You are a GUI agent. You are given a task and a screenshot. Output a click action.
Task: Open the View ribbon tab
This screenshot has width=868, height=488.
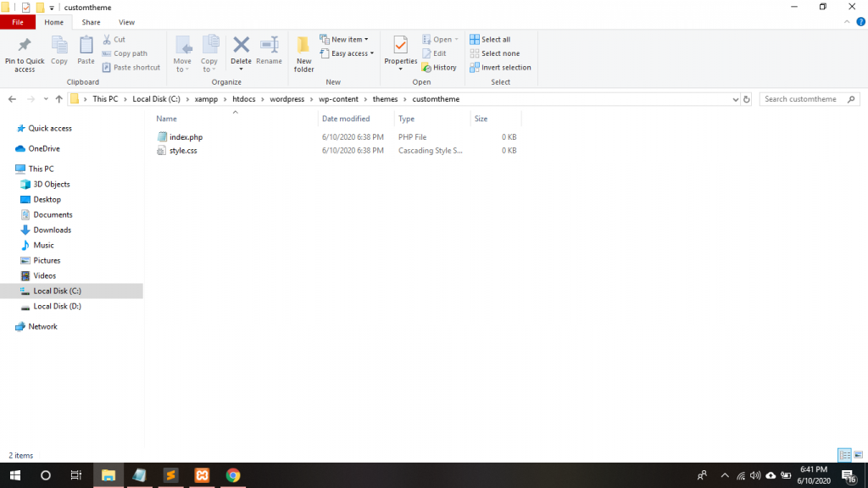tap(126, 22)
